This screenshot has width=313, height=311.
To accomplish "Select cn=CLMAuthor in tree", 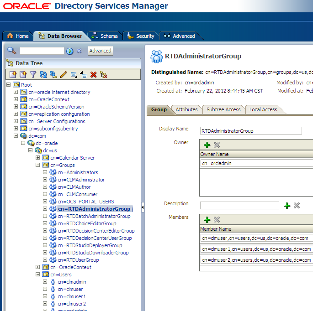I will coord(74,187).
